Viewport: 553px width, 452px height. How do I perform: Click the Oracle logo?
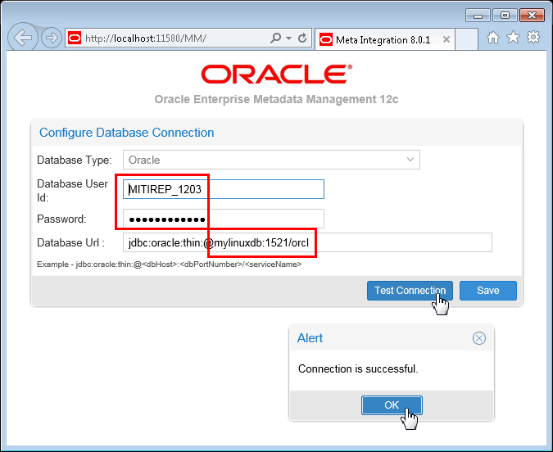277,74
